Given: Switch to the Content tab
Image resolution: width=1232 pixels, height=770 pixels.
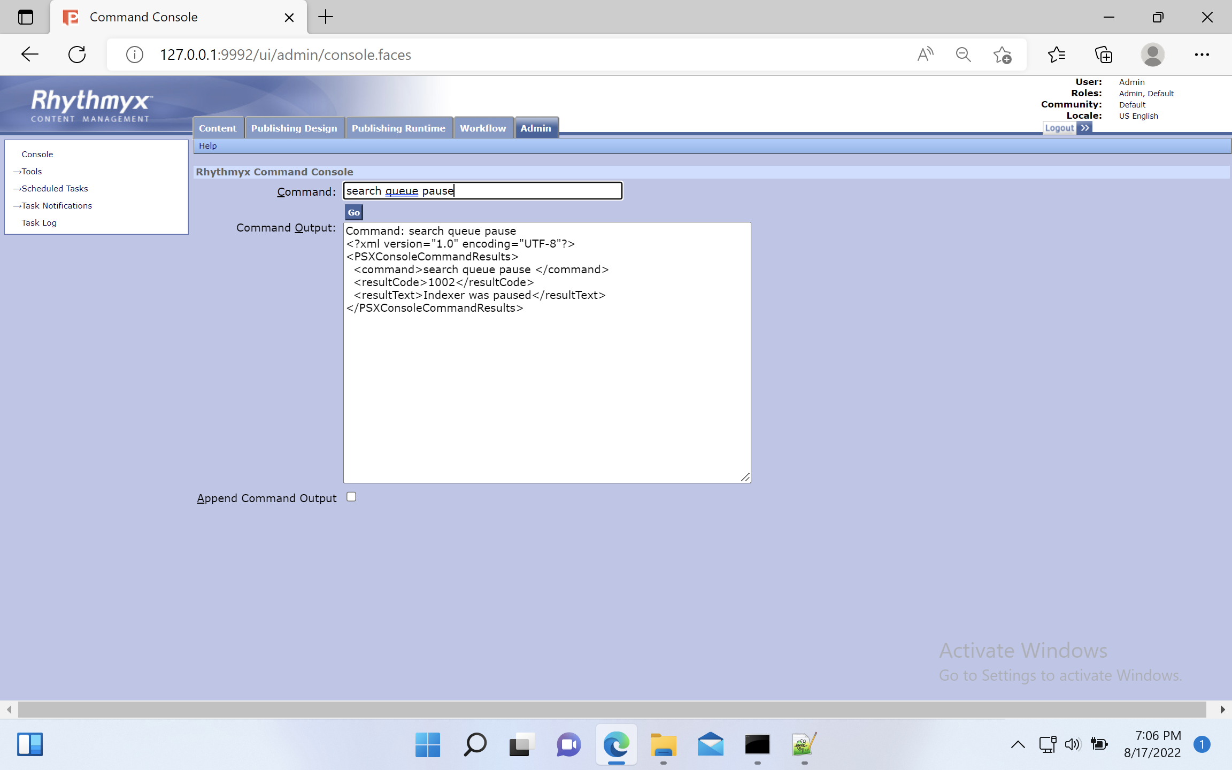Looking at the screenshot, I should [x=218, y=128].
